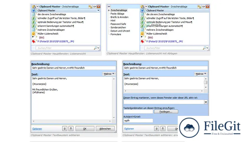Image resolution: width=246 pixels, height=142 pixels.
Task: Open the Optionen link in left edit dialog
Action: tap(37, 129)
